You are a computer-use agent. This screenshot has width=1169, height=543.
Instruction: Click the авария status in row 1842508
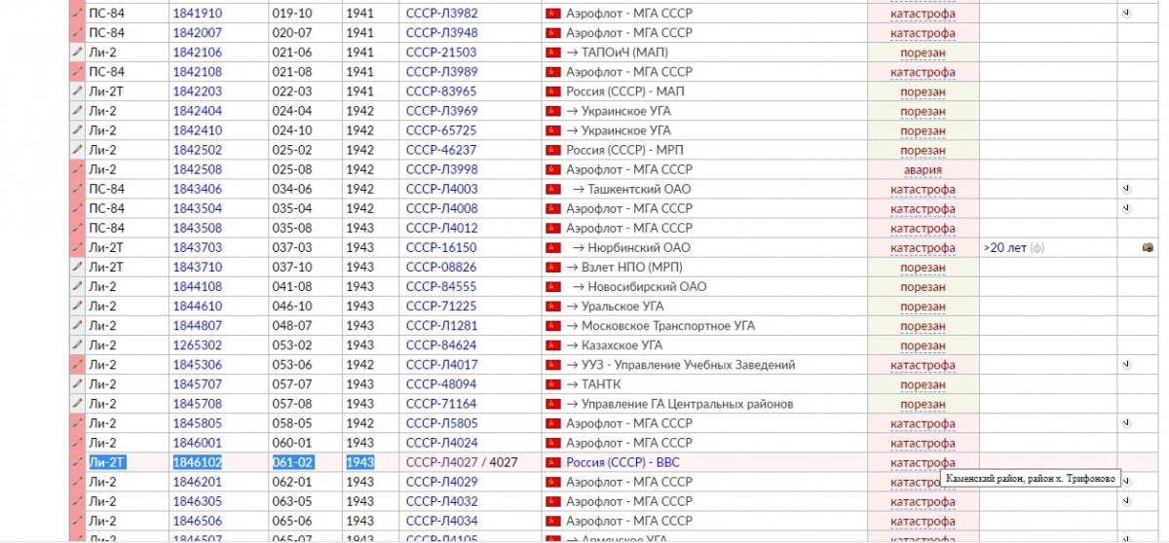click(x=922, y=169)
